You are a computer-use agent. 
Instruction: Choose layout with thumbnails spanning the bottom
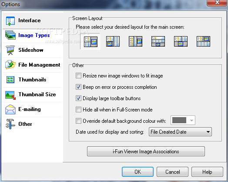(203, 41)
